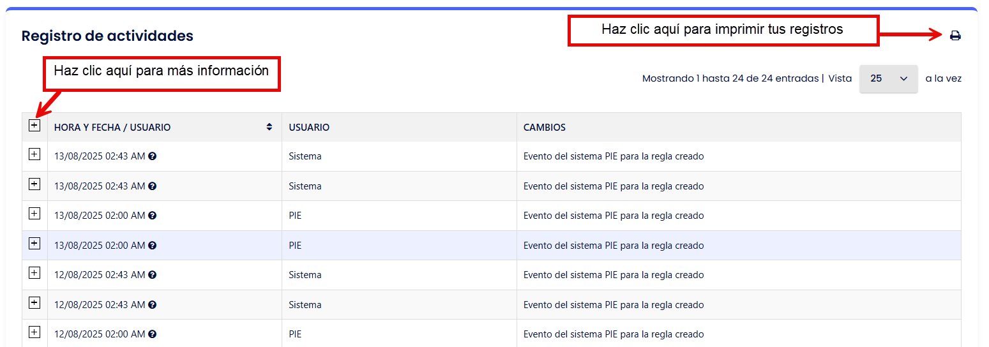Click the printer icon to print records
The image size is (989, 347).
pos(955,36)
